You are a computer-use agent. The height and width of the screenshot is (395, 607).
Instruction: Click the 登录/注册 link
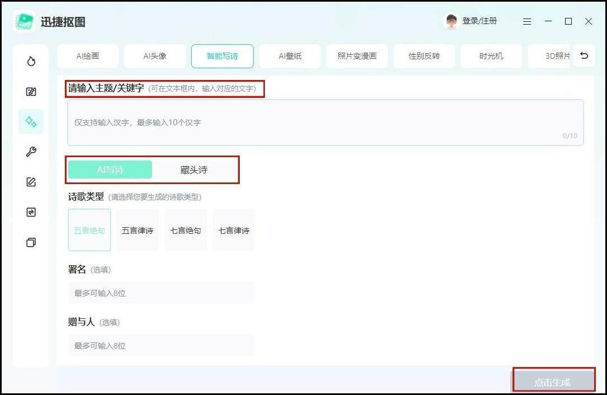tap(480, 21)
